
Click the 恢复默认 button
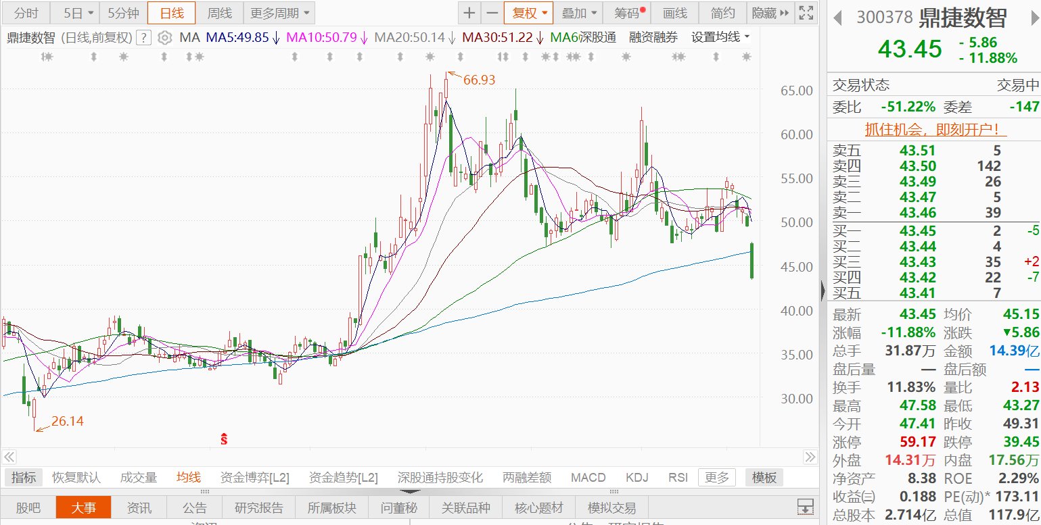click(76, 478)
